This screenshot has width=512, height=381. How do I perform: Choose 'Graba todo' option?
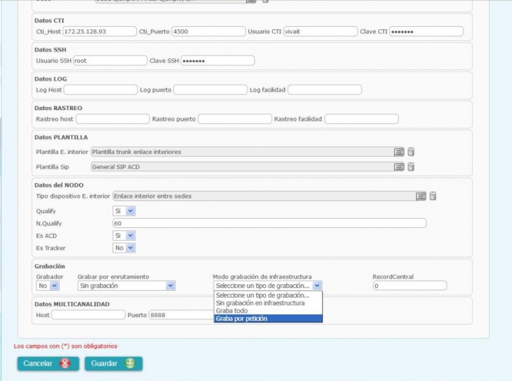click(268, 311)
